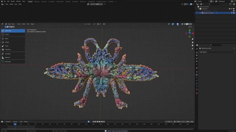
Task: Choose the Move tool
Action: pyautogui.click(x=13, y=38)
